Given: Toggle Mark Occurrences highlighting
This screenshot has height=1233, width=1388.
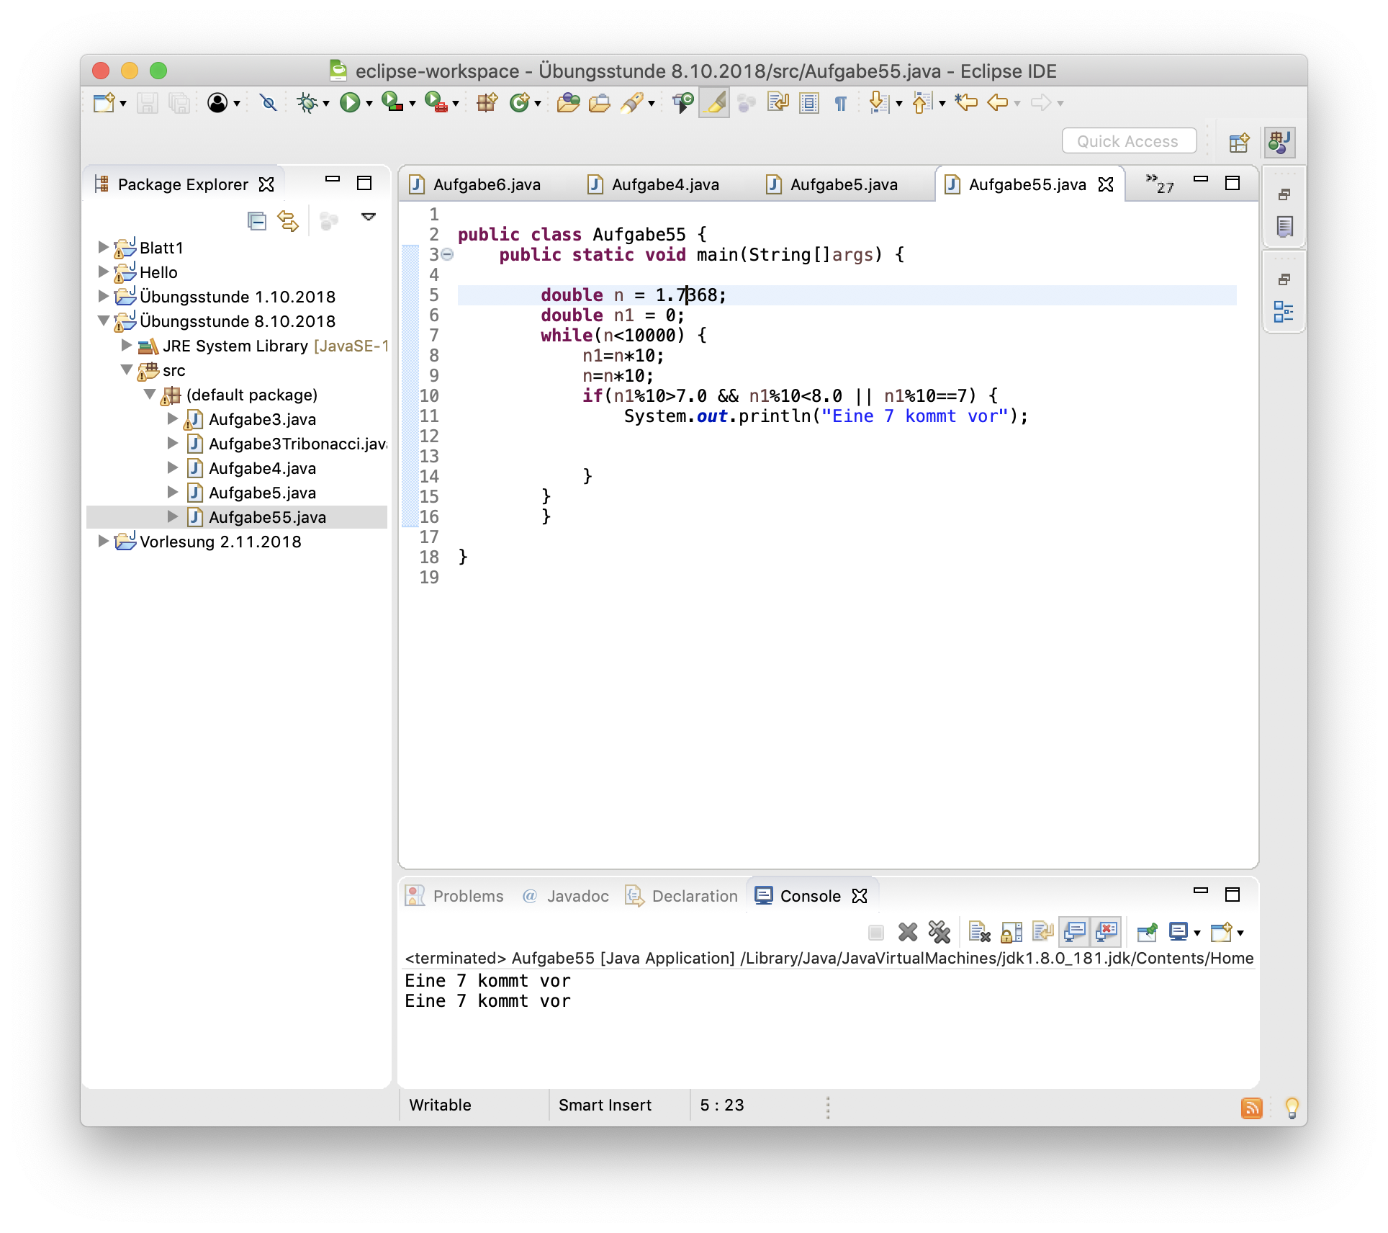Looking at the screenshot, I should coord(713,102).
